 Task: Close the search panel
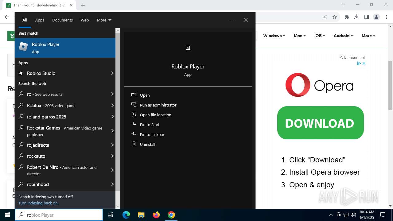tap(246, 20)
